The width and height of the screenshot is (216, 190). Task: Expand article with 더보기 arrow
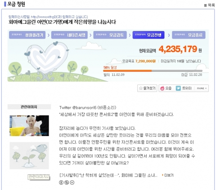click(x=162, y=175)
